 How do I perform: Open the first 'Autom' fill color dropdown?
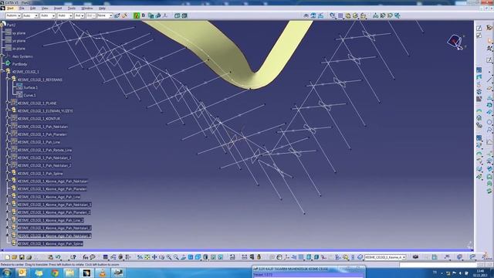pos(13,15)
